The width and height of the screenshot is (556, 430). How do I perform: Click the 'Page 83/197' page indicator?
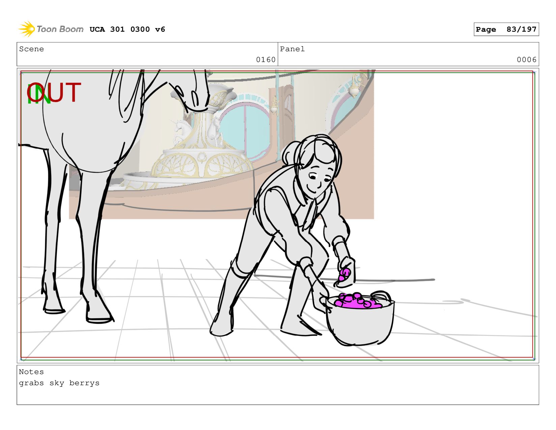point(506,29)
